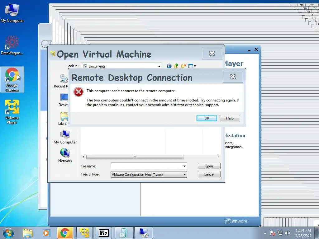Open the Windows Start menu
This screenshot has width=319, height=239.
click(x=8, y=233)
